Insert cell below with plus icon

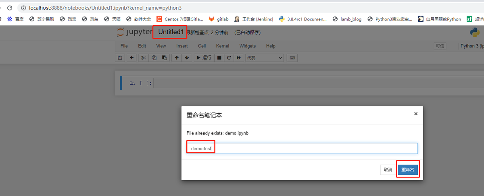click(x=131, y=58)
